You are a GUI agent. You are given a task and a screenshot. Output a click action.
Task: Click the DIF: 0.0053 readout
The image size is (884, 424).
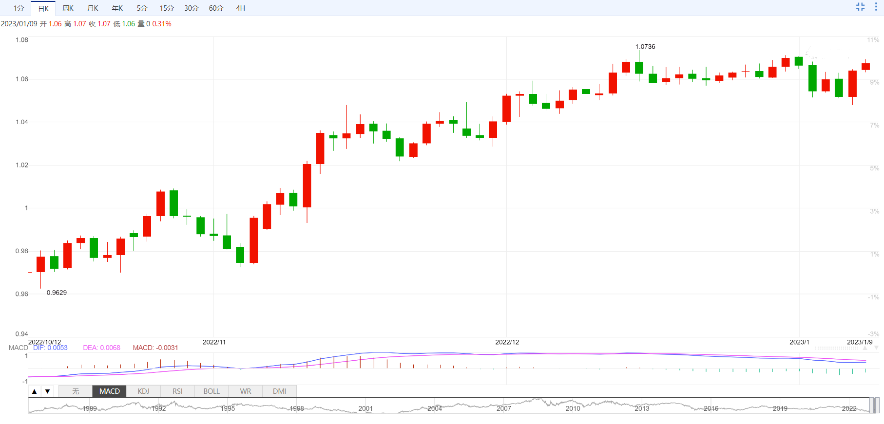pos(50,348)
